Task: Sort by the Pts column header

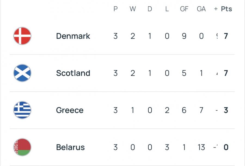Action: [x=226, y=9]
